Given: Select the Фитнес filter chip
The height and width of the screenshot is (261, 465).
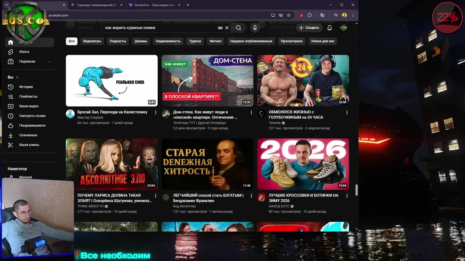Looking at the screenshot, I should 215,41.
